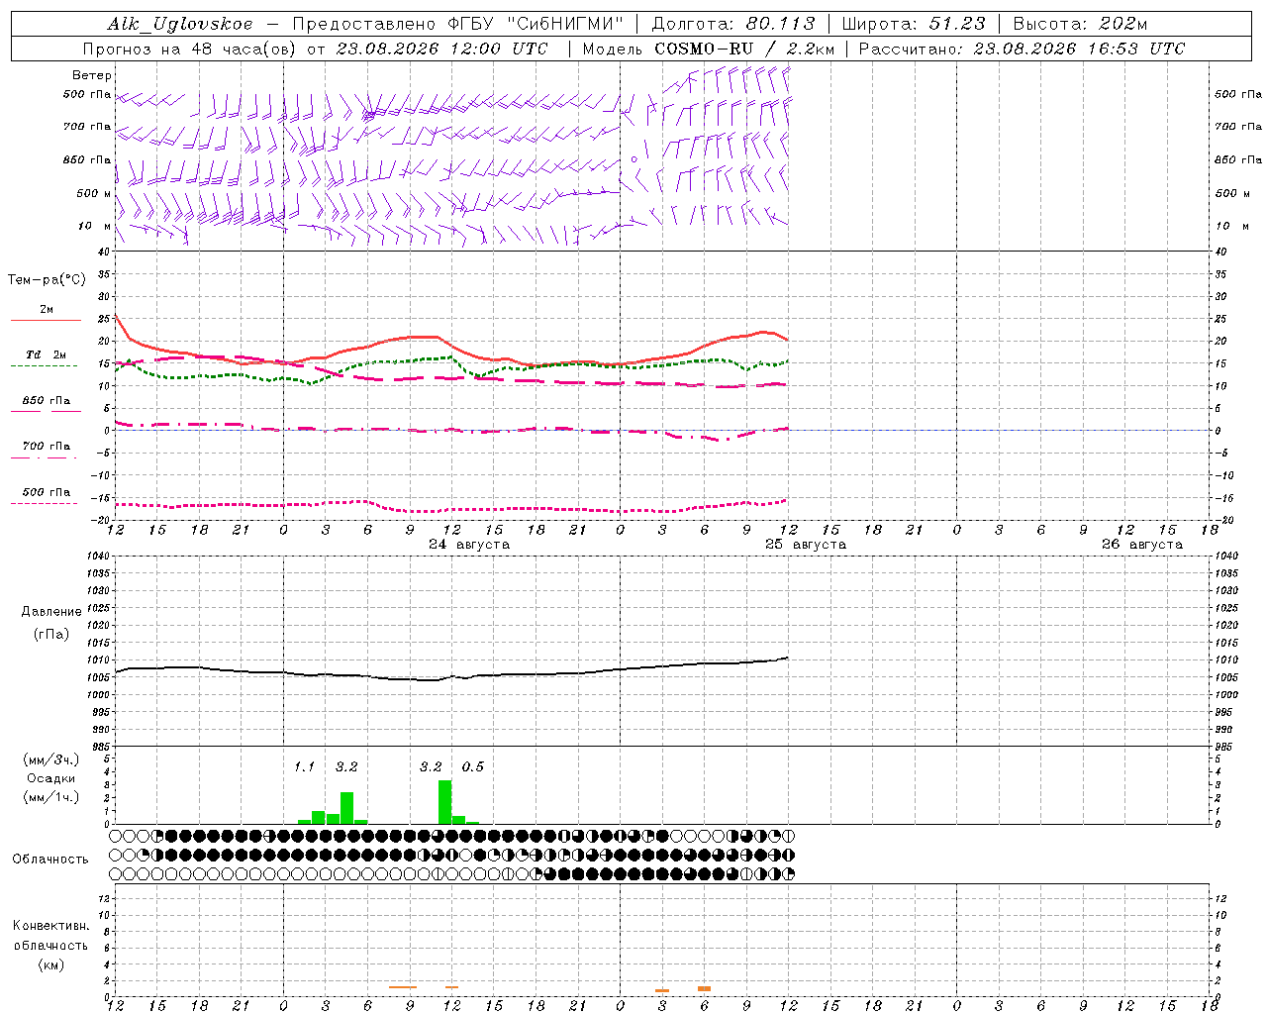Click the Давление pressure axis label

(50, 612)
